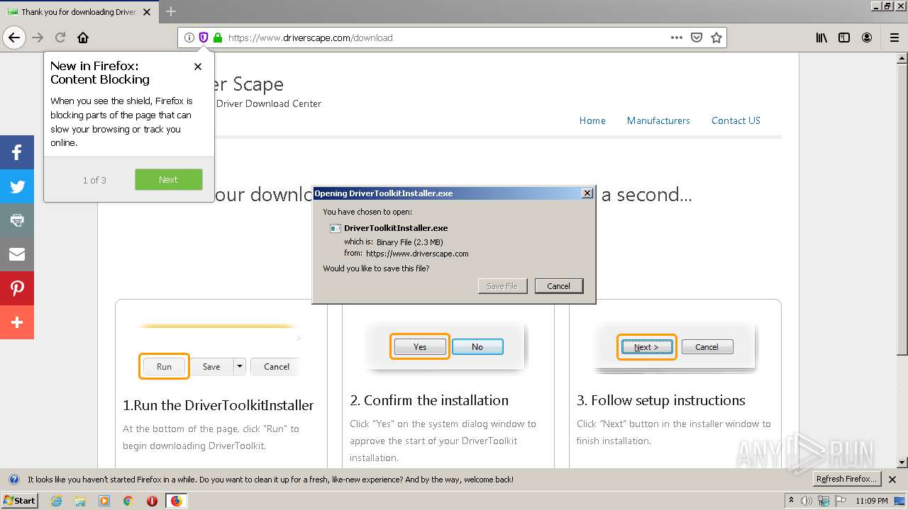Image resolution: width=908 pixels, height=510 pixels.
Task: Open Windows Explorer from the taskbar
Action: (80, 501)
